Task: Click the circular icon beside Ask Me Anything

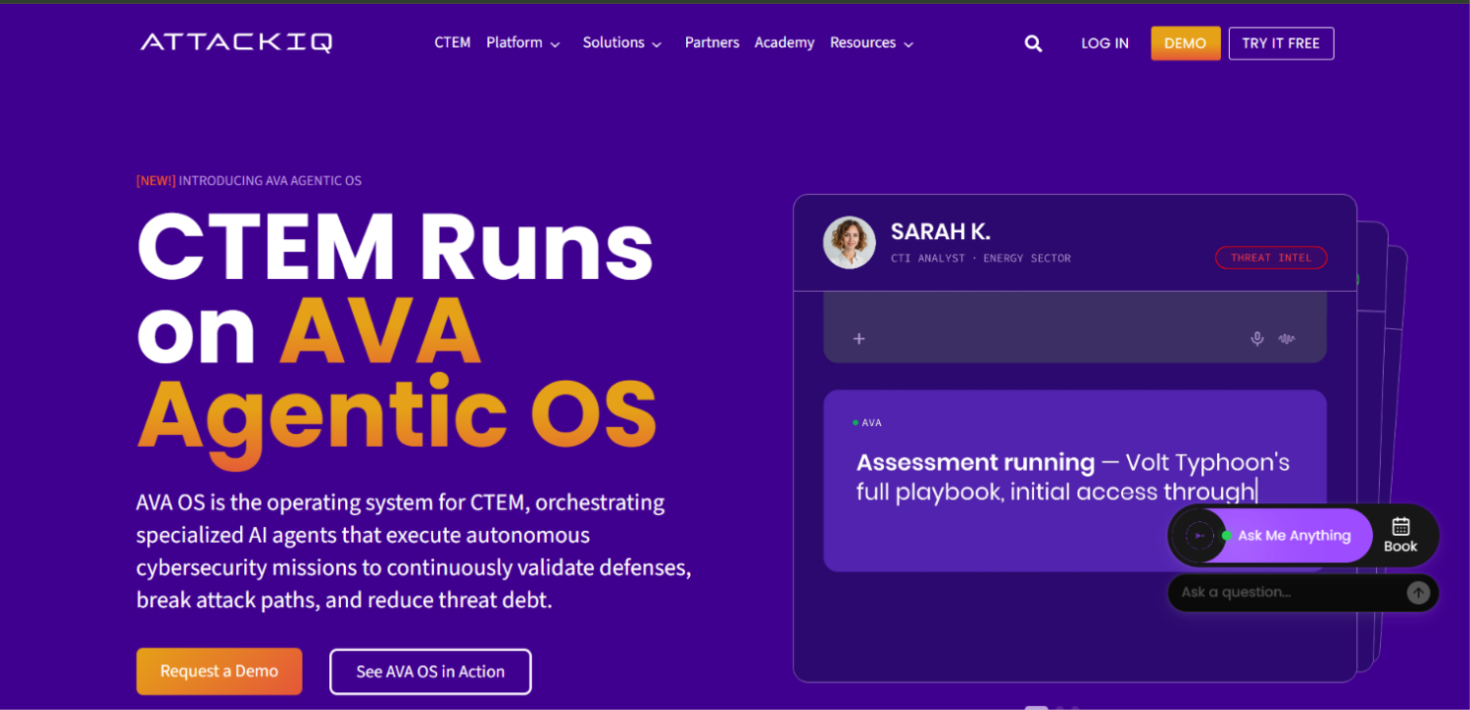Action: (x=1199, y=536)
